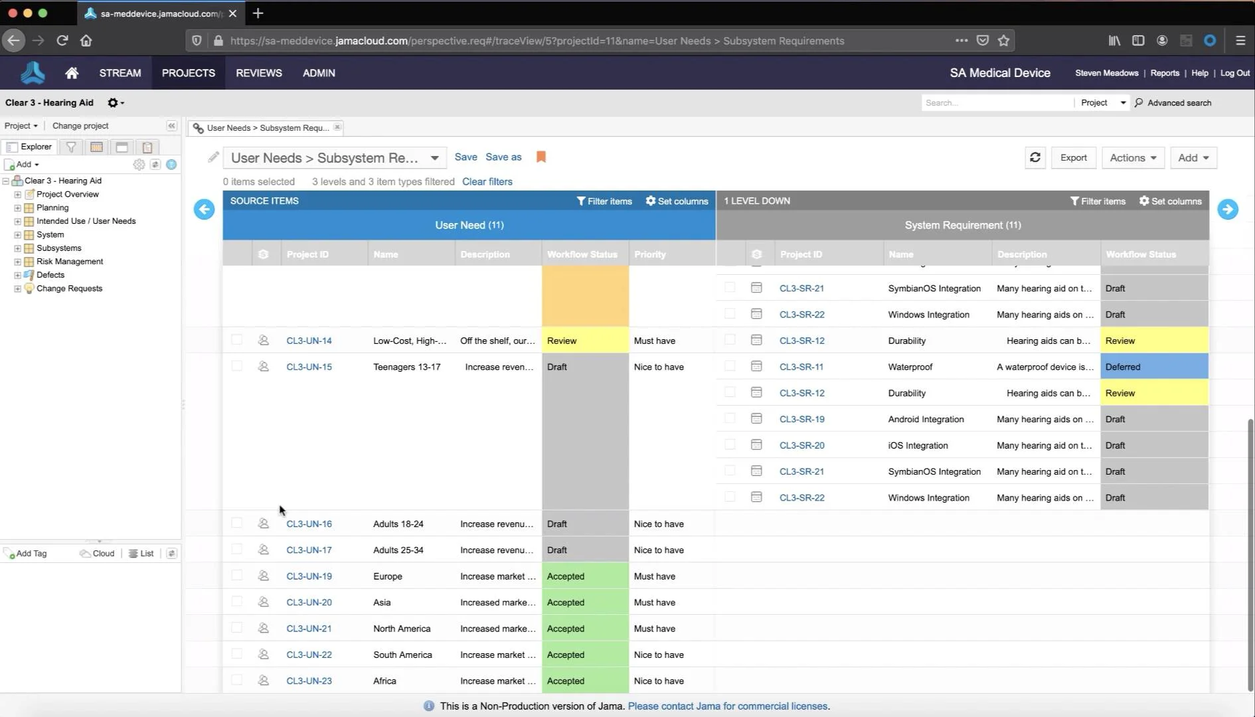The width and height of the screenshot is (1255, 717).
Task: Click the orange bookmark icon
Action: 541,157
